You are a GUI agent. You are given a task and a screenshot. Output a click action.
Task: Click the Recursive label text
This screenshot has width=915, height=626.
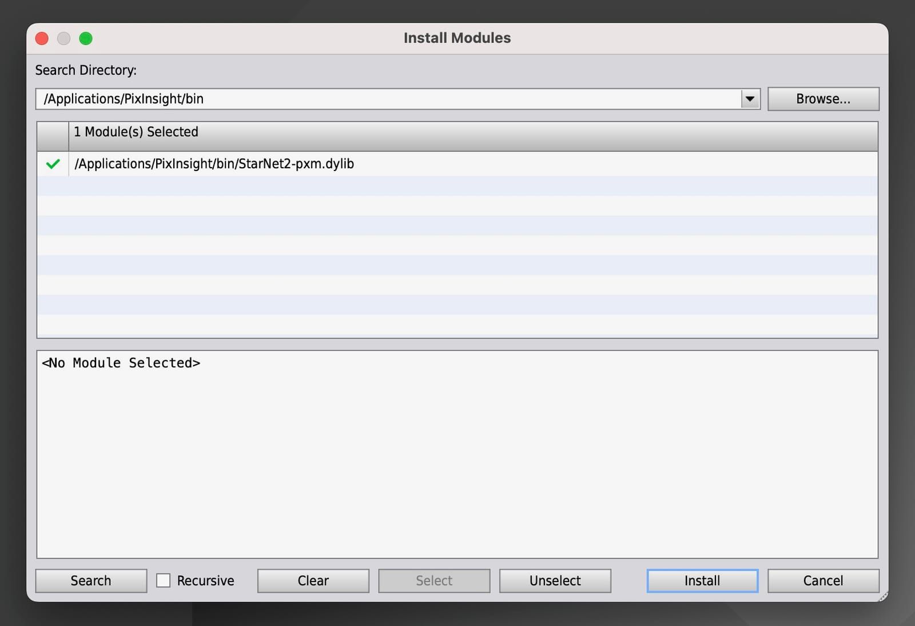[205, 581]
